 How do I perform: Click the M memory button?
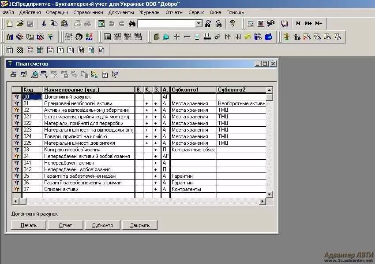298,23
